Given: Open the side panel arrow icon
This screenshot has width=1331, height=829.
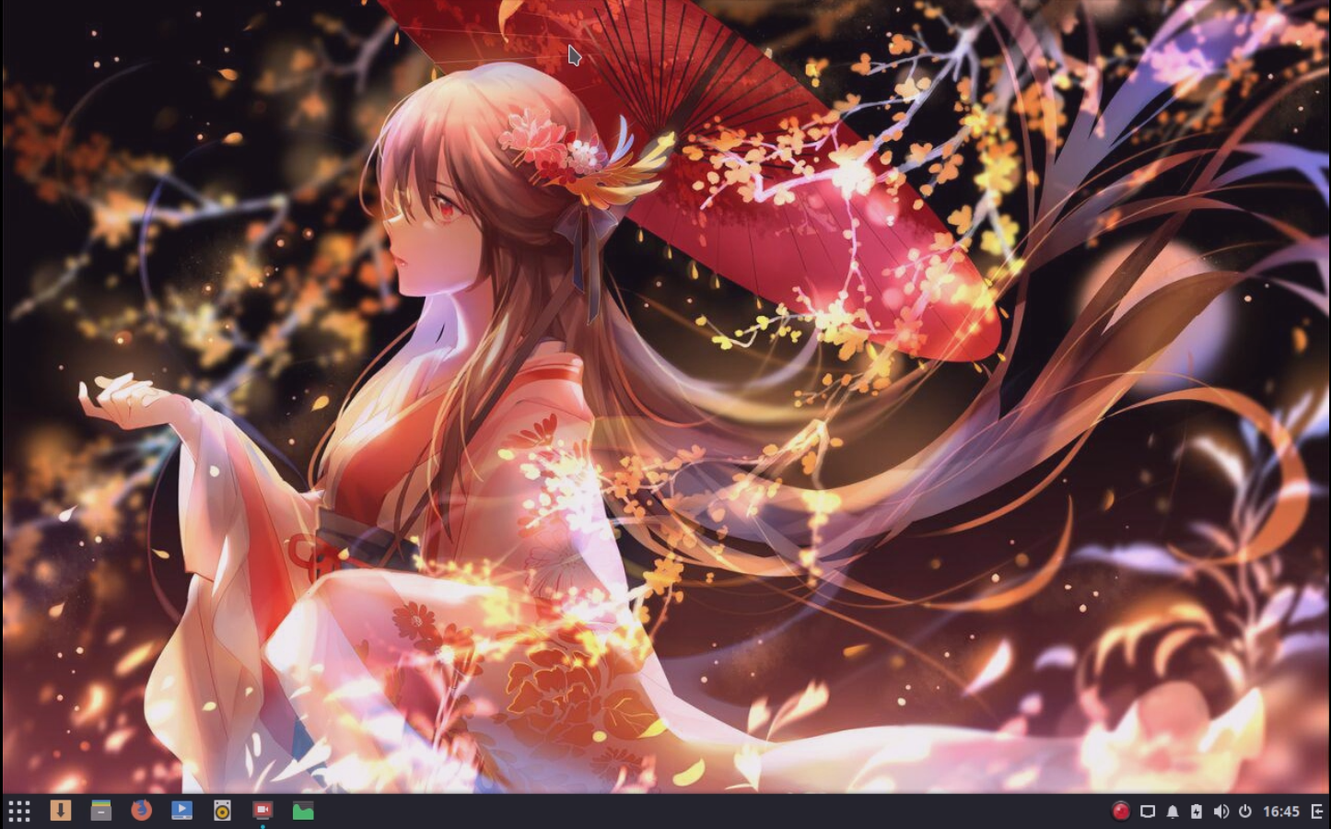Looking at the screenshot, I should (1317, 811).
